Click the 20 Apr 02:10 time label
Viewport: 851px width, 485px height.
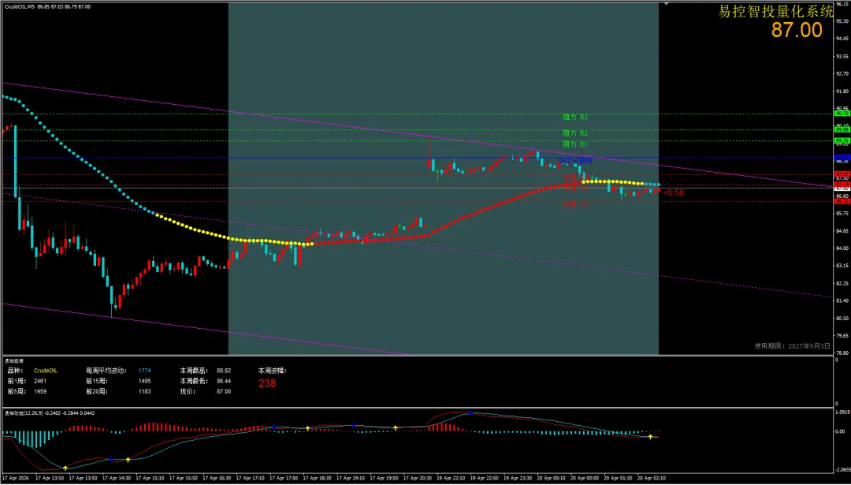coord(652,479)
